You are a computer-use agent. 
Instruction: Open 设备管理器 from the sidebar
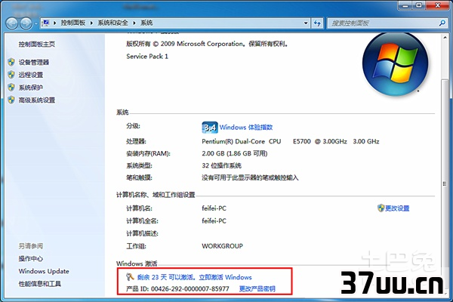[x=34, y=62]
